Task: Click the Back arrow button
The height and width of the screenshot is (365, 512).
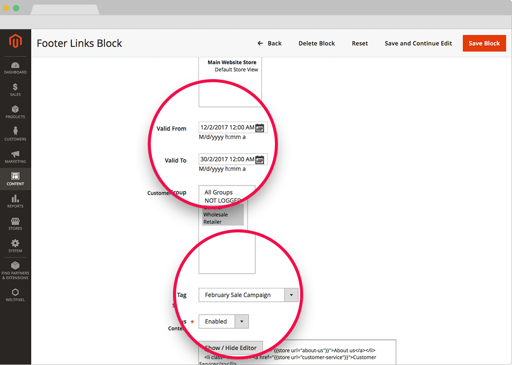Action: [269, 43]
